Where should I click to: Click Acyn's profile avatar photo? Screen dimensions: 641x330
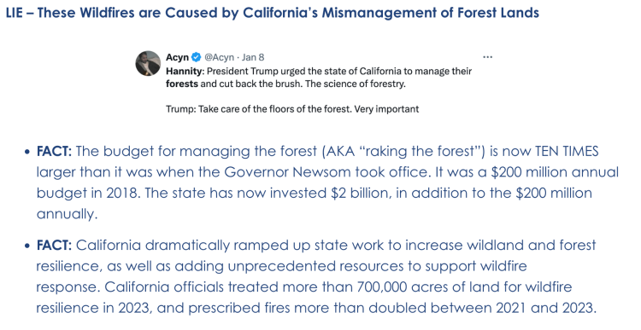(148, 63)
